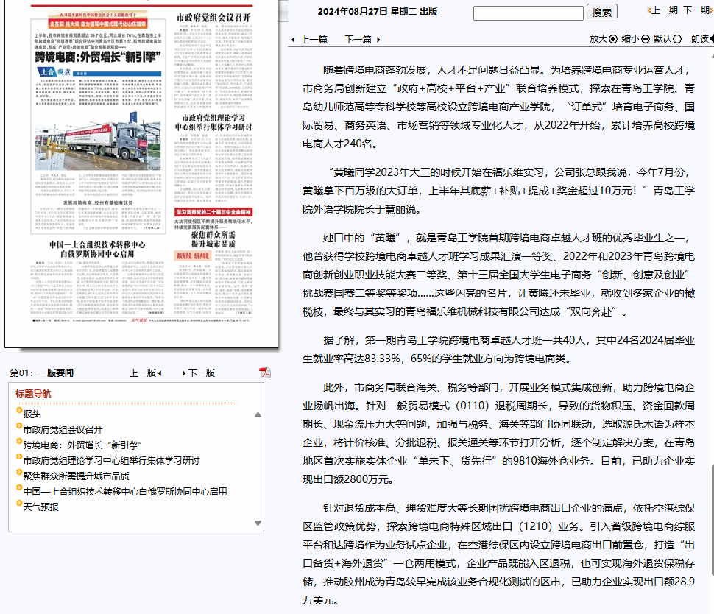Open the PDF version icon
This screenshot has width=714, height=614.
[x=265, y=373]
